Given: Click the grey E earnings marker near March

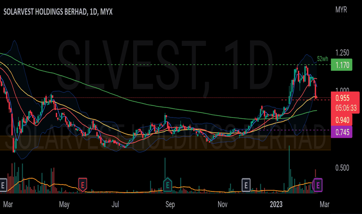Looking at the screenshot, I should pyautogui.click(x=3, y=185).
